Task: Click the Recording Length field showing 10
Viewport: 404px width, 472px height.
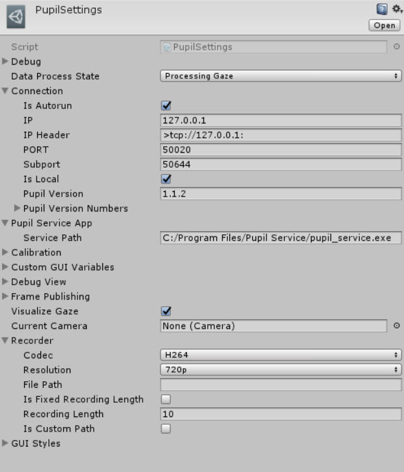Action: 281,414
